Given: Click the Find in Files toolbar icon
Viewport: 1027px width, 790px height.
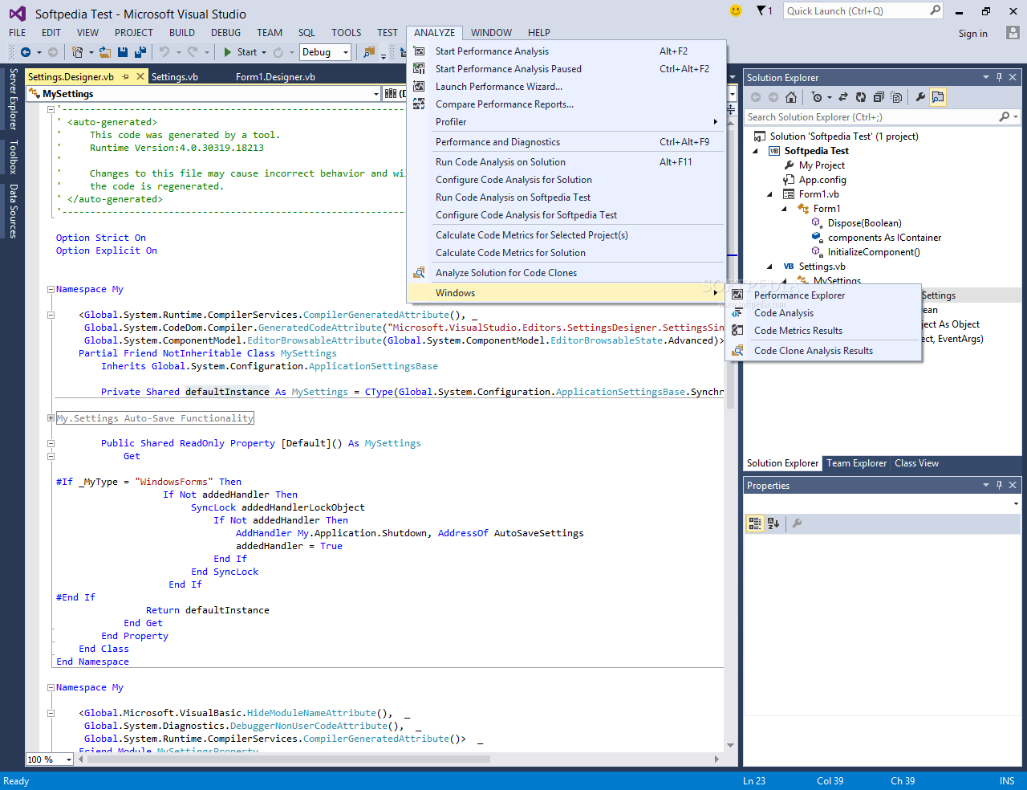Looking at the screenshot, I should pyautogui.click(x=369, y=52).
